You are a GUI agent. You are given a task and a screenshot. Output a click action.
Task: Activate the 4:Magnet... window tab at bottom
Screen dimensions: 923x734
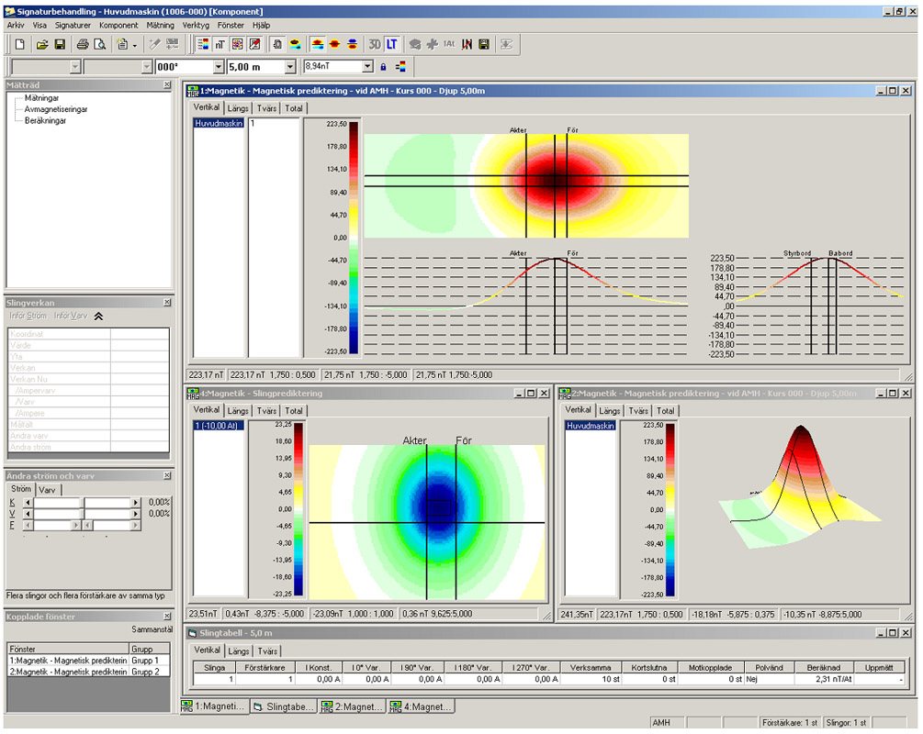[421, 706]
